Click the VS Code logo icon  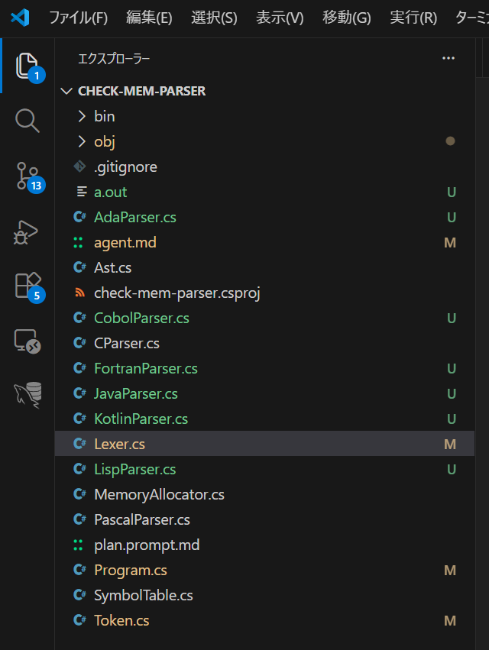(x=20, y=18)
